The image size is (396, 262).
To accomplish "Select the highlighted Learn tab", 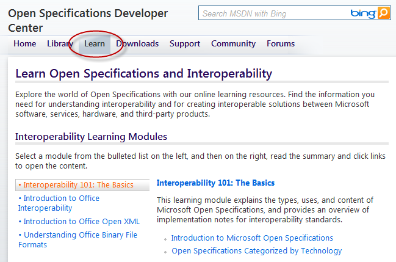I will [95, 44].
